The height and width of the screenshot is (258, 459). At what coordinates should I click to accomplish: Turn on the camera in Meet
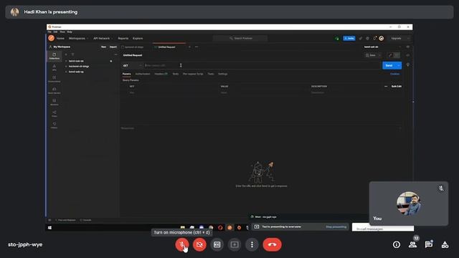(199, 244)
